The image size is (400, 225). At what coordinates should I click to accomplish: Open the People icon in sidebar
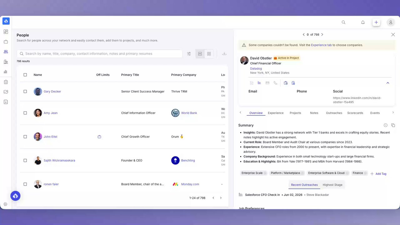click(6, 52)
